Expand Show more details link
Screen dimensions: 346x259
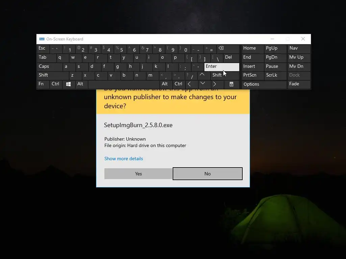pos(124,159)
